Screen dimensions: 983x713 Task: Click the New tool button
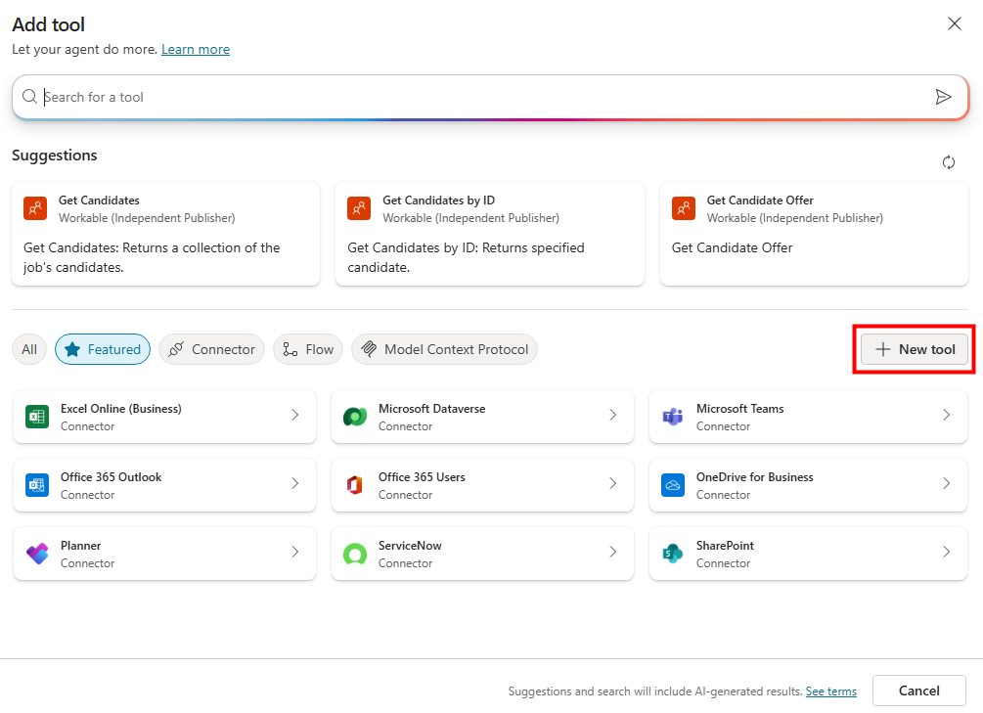(915, 349)
